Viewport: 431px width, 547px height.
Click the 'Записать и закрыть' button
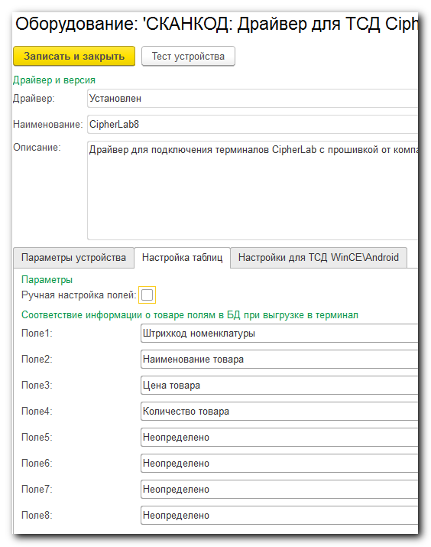(x=74, y=56)
